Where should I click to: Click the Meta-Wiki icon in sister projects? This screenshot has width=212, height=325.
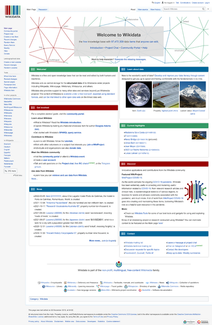coord(99,290)
